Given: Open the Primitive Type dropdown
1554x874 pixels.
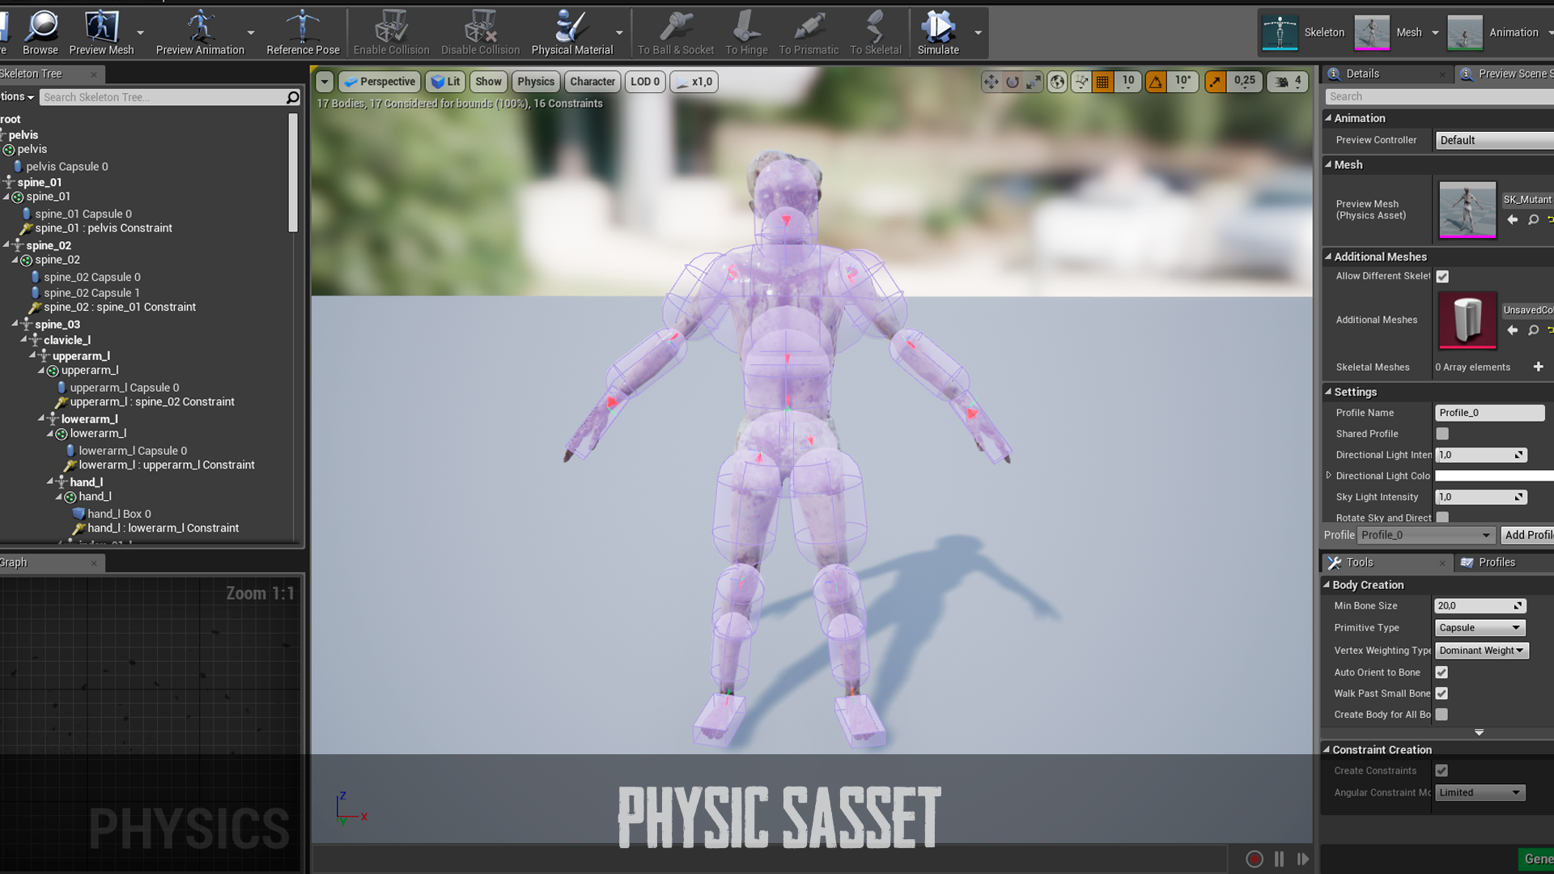Looking at the screenshot, I should 1480,628.
